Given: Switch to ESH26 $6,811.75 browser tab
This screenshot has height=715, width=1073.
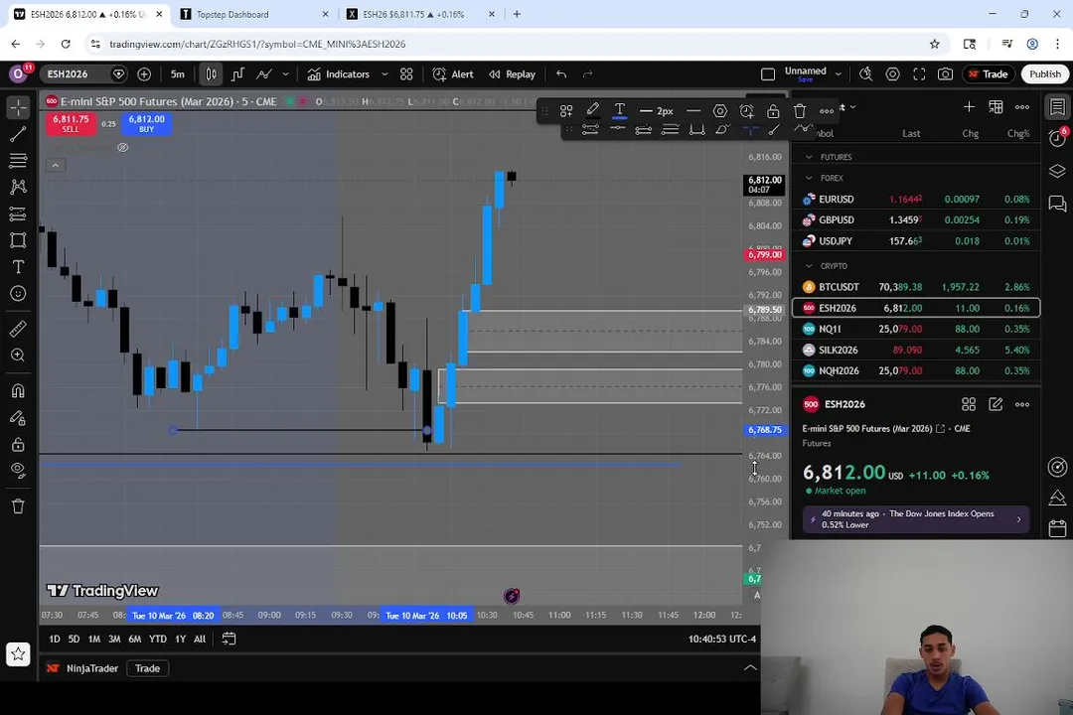Looking at the screenshot, I should click(x=421, y=14).
